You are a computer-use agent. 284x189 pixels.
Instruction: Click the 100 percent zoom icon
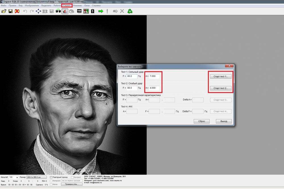point(79,11)
